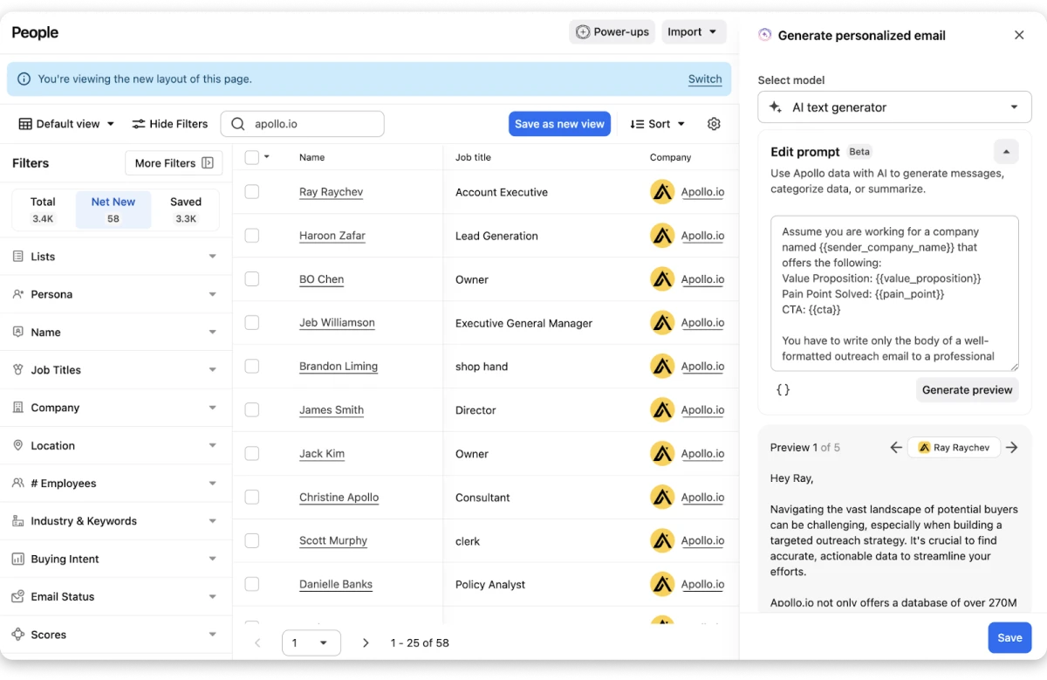Click the Job Titles filter icon
This screenshot has height=680, width=1047.
[x=18, y=370]
